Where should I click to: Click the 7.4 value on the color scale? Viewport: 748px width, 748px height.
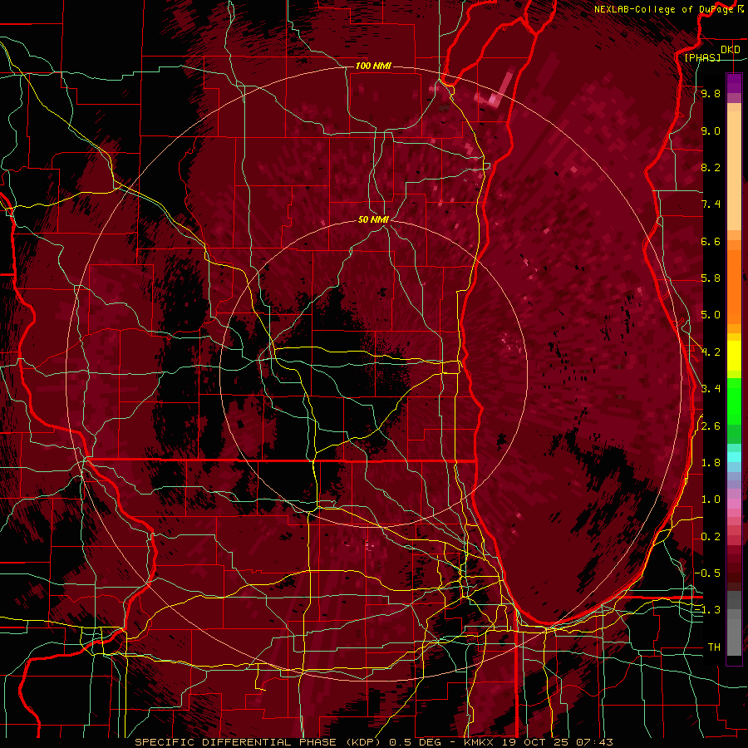711,204
